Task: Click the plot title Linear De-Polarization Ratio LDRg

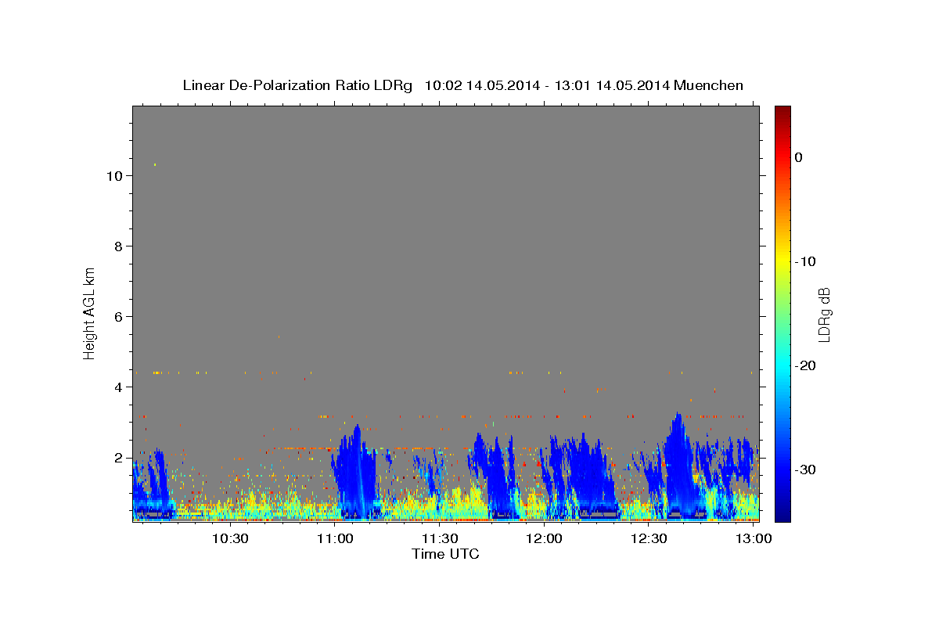Action: tap(297, 85)
